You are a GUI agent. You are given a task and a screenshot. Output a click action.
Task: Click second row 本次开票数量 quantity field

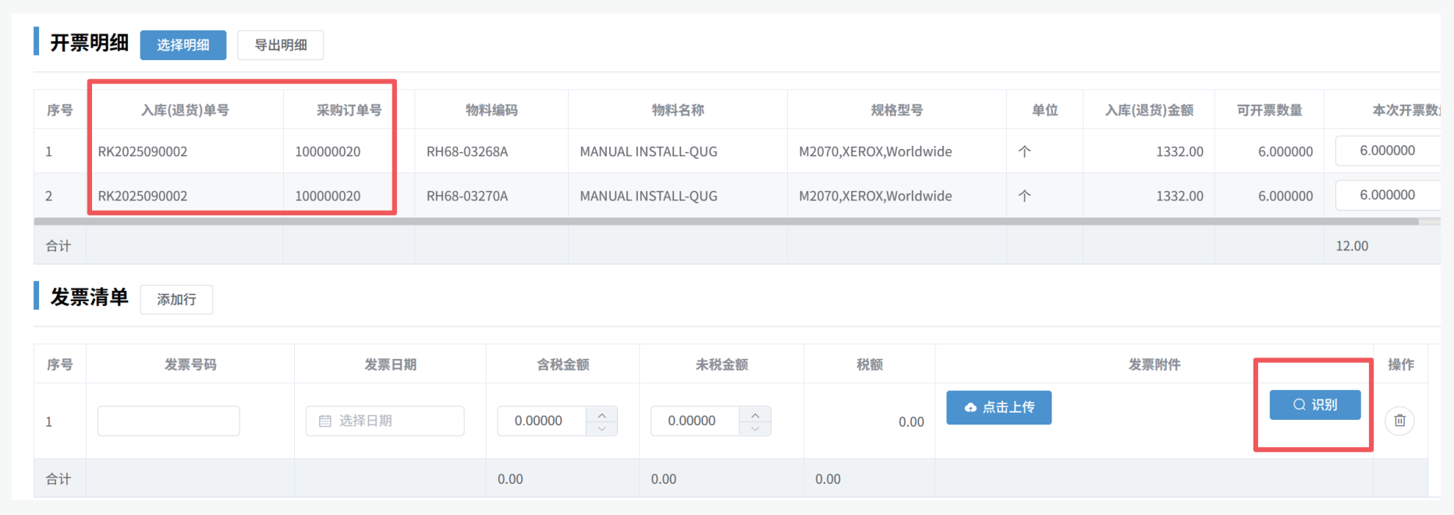1387,195
